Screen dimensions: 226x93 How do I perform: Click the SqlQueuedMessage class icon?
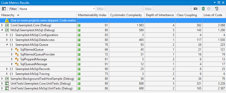pos(17,64)
